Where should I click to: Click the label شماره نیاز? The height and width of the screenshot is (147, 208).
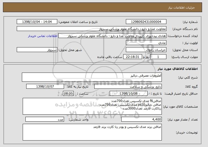pos(190,22)
